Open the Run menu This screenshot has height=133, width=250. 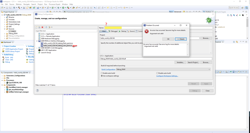pos(46,4)
